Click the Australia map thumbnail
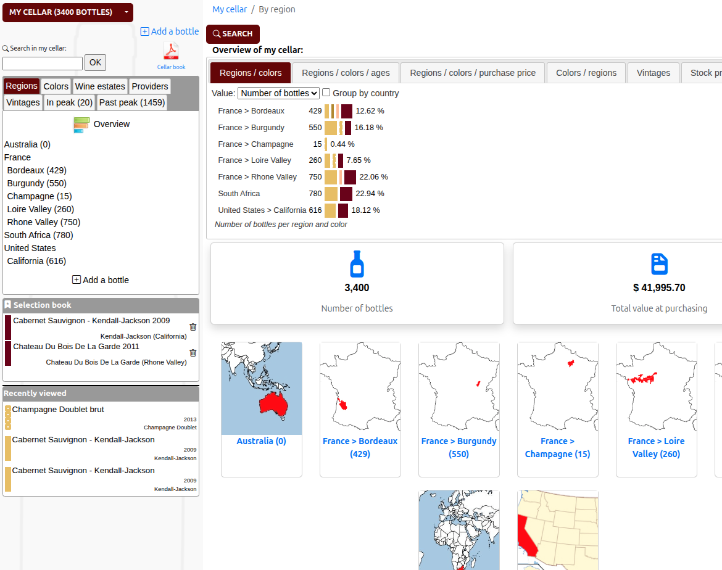Viewport: 722px width, 570px height. click(x=261, y=388)
